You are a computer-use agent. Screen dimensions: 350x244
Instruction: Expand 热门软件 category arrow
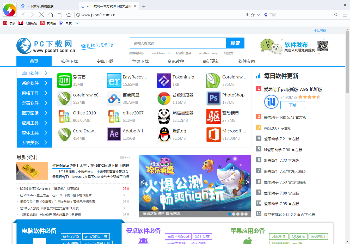coord(46,73)
